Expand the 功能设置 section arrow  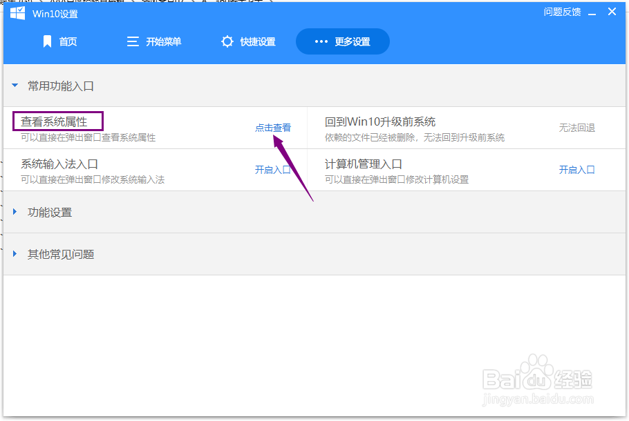pos(15,211)
